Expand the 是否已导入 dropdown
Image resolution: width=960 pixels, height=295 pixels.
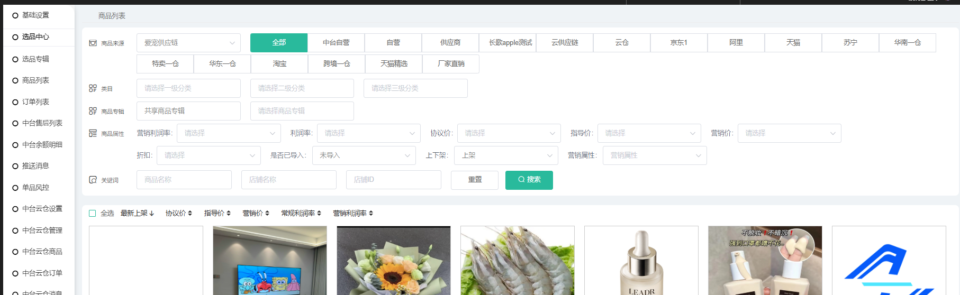point(364,155)
